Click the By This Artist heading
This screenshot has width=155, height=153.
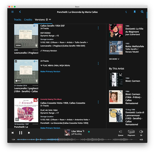point(116,69)
